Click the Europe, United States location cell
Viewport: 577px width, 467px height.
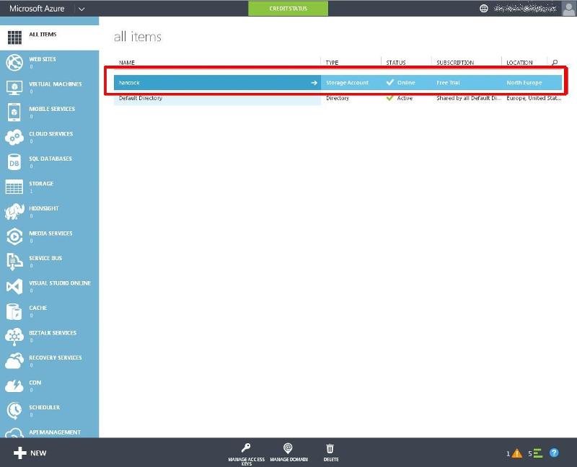pos(534,98)
